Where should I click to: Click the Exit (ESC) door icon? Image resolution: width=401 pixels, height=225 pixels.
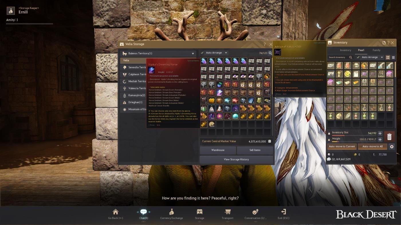click(x=284, y=212)
